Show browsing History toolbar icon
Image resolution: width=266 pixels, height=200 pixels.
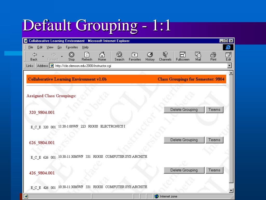(150, 57)
